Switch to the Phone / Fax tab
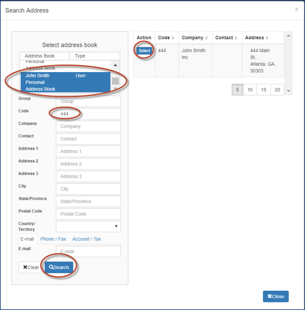Viewport: 305px width, 310px height. coord(53,239)
